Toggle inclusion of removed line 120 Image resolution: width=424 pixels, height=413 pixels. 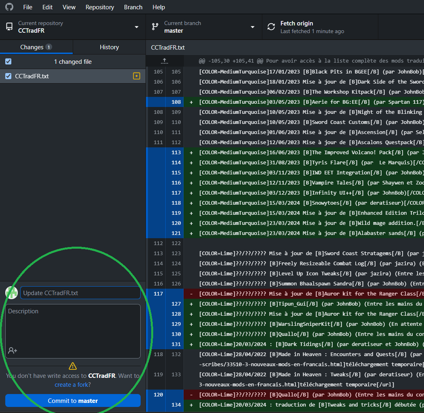pyautogui.click(x=165, y=395)
